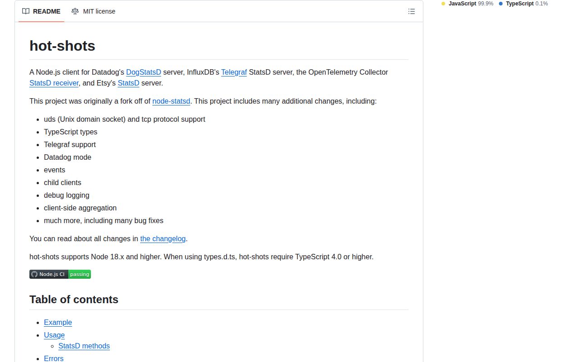Click the 'Datadog mode' bullet

coord(67,157)
